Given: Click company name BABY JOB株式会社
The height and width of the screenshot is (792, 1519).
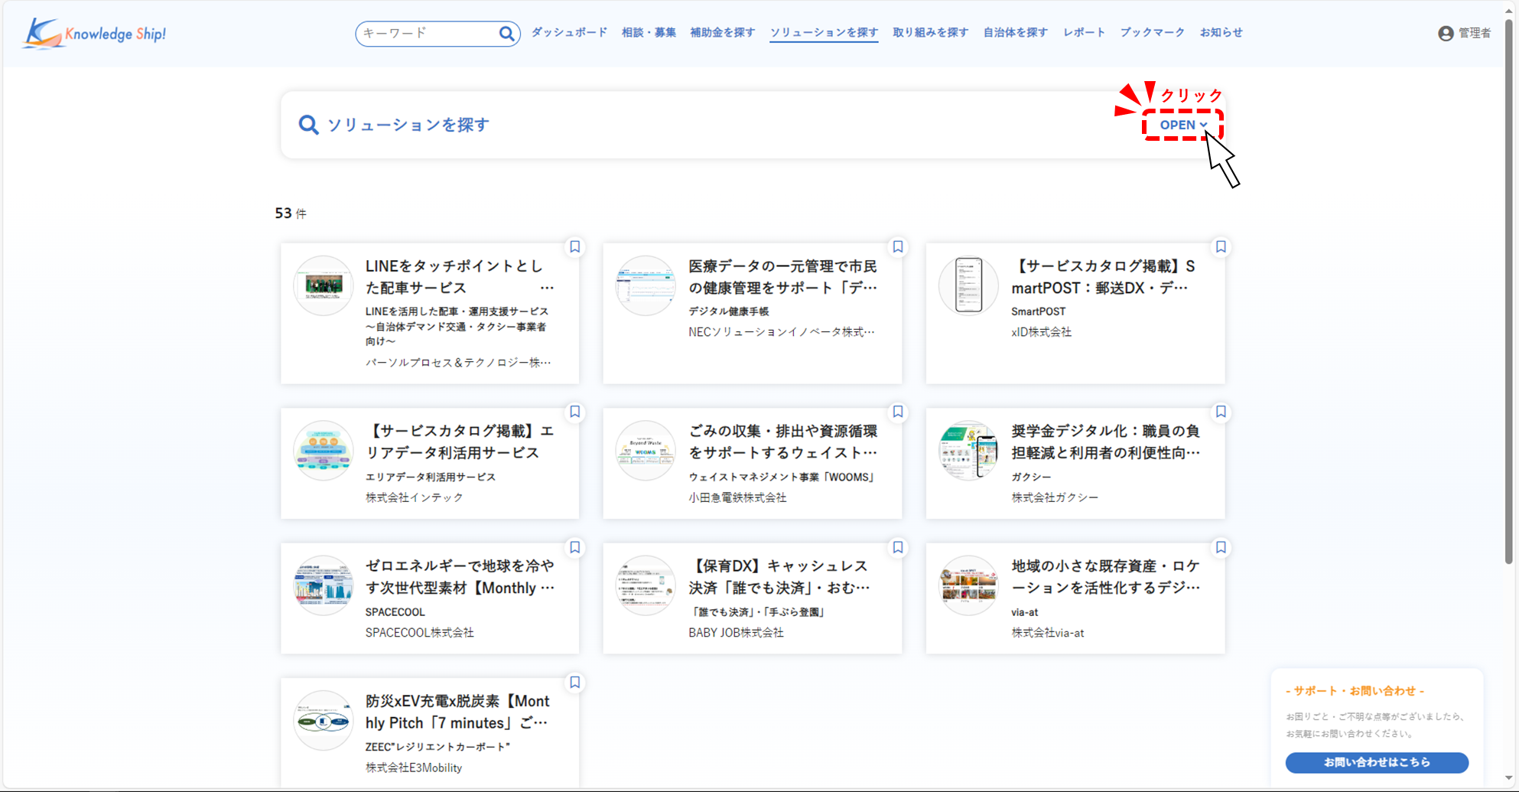Looking at the screenshot, I should (736, 633).
